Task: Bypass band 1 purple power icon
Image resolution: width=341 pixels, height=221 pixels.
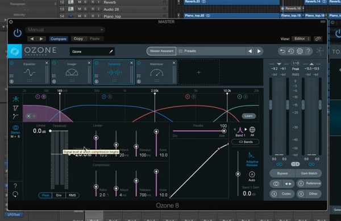Action: [x=38, y=97]
